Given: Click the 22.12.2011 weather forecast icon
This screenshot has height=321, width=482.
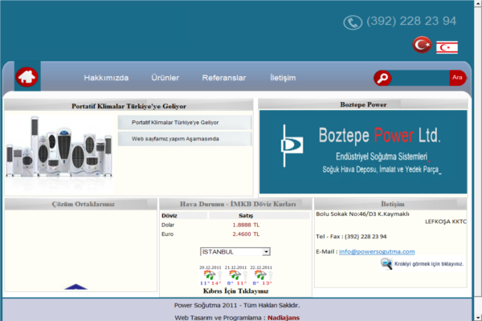Looking at the screenshot, I should [261, 275].
